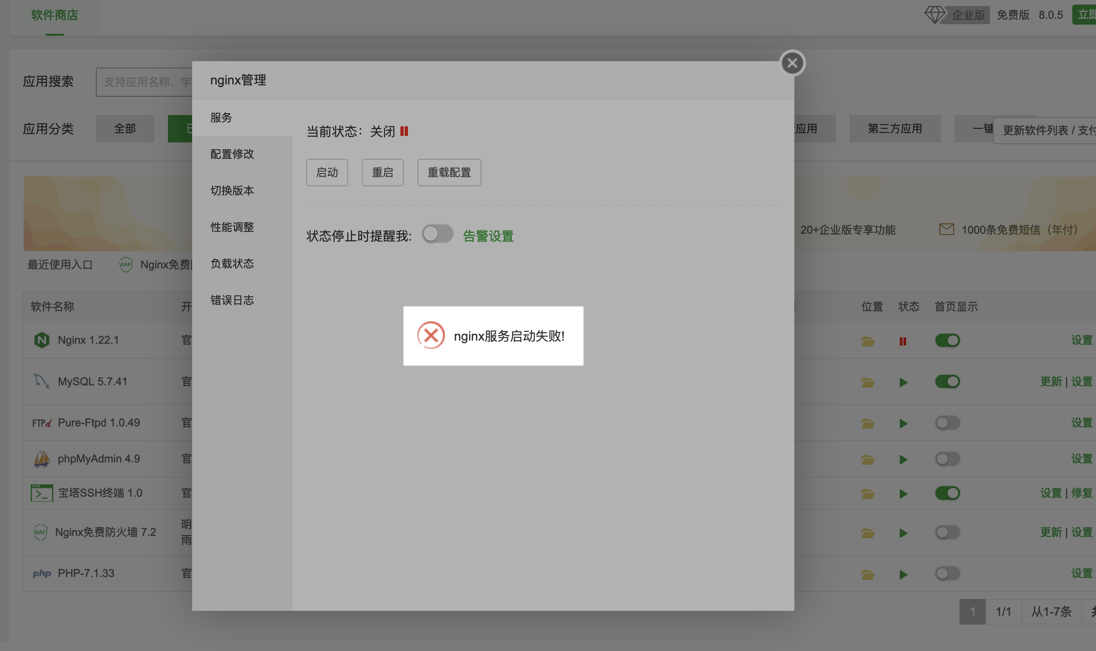
Task: Click the MySQL 5.7.41 dolphin icon
Action: coord(42,382)
